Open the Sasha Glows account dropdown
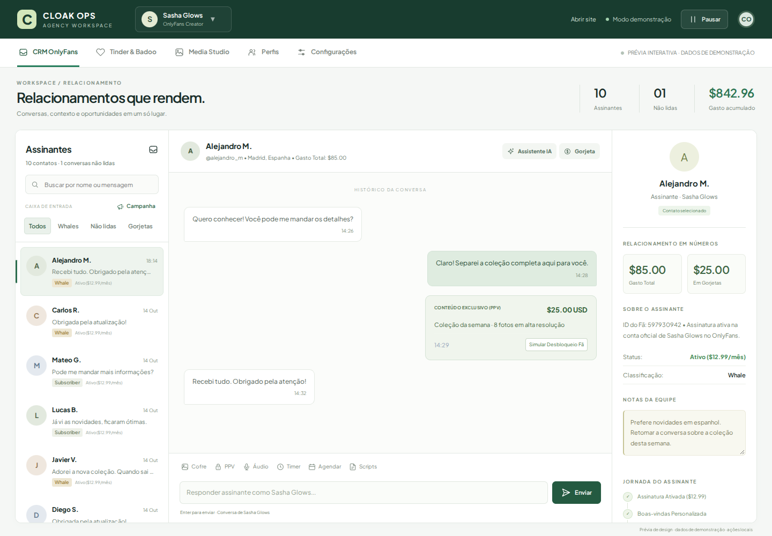 coord(183,19)
